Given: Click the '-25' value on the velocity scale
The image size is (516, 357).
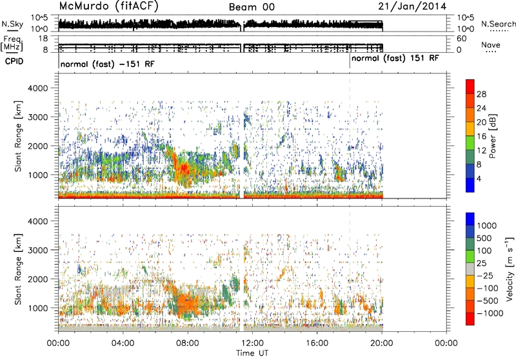Looking at the screenshot, I should [x=485, y=275].
